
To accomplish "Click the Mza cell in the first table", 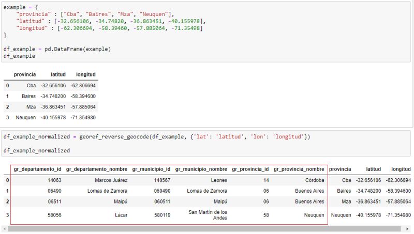I will click(x=31, y=107).
